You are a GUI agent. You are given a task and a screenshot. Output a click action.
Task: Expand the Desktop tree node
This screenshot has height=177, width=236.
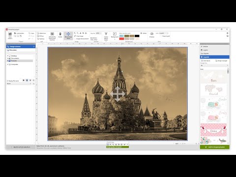pos(7,56)
